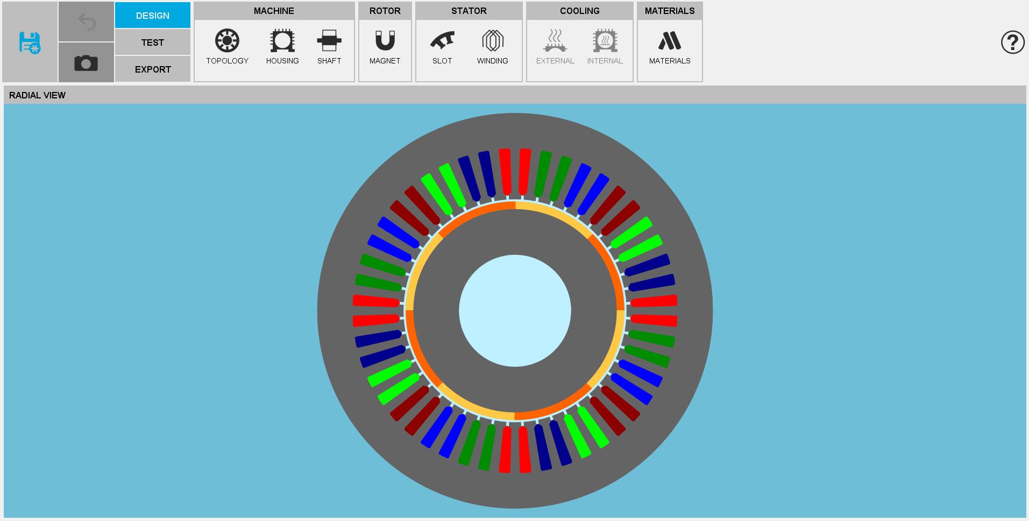Switch to the Export tab
This screenshot has width=1029, height=521.
153,69
